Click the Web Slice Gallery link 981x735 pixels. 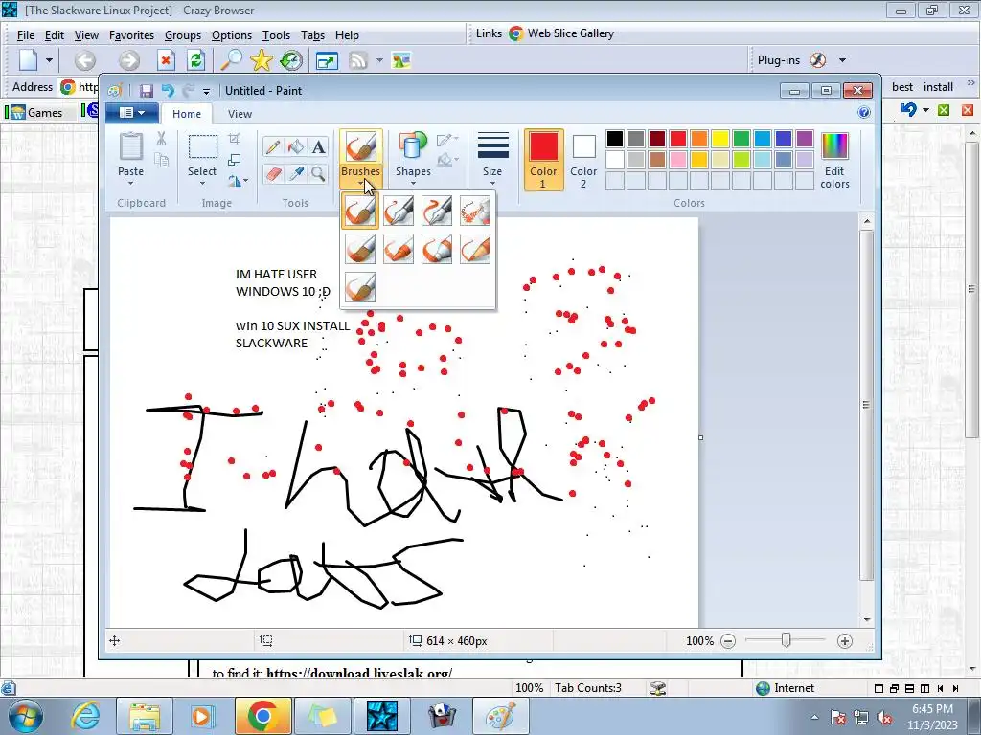(x=561, y=33)
